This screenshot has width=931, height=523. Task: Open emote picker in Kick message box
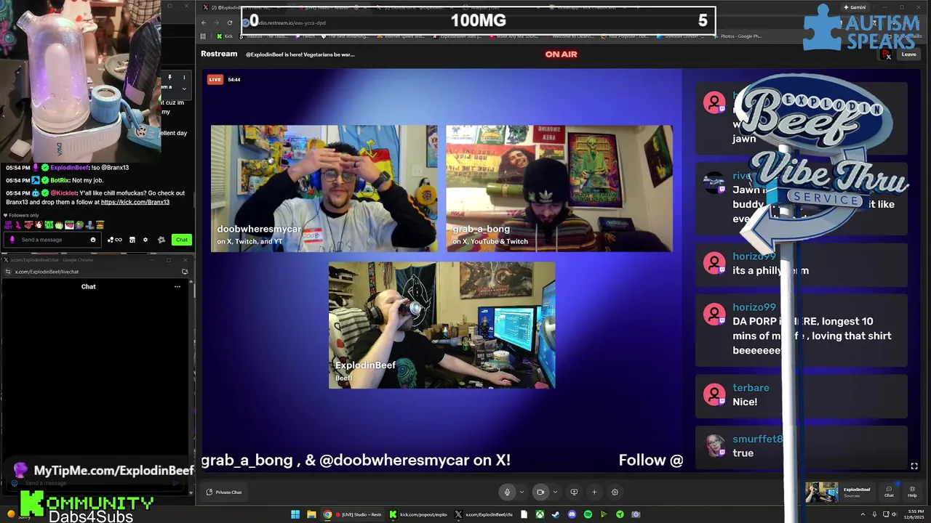(92, 240)
